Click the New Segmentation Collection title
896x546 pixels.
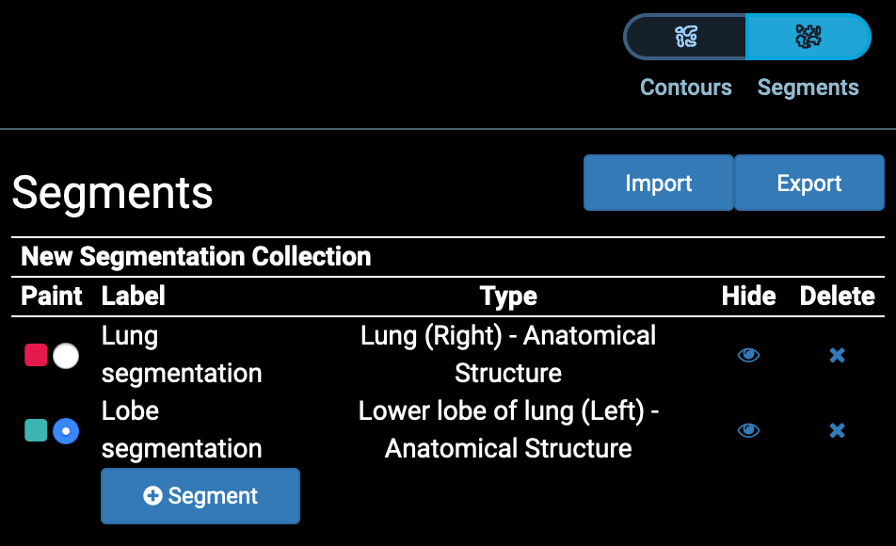[196, 256]
